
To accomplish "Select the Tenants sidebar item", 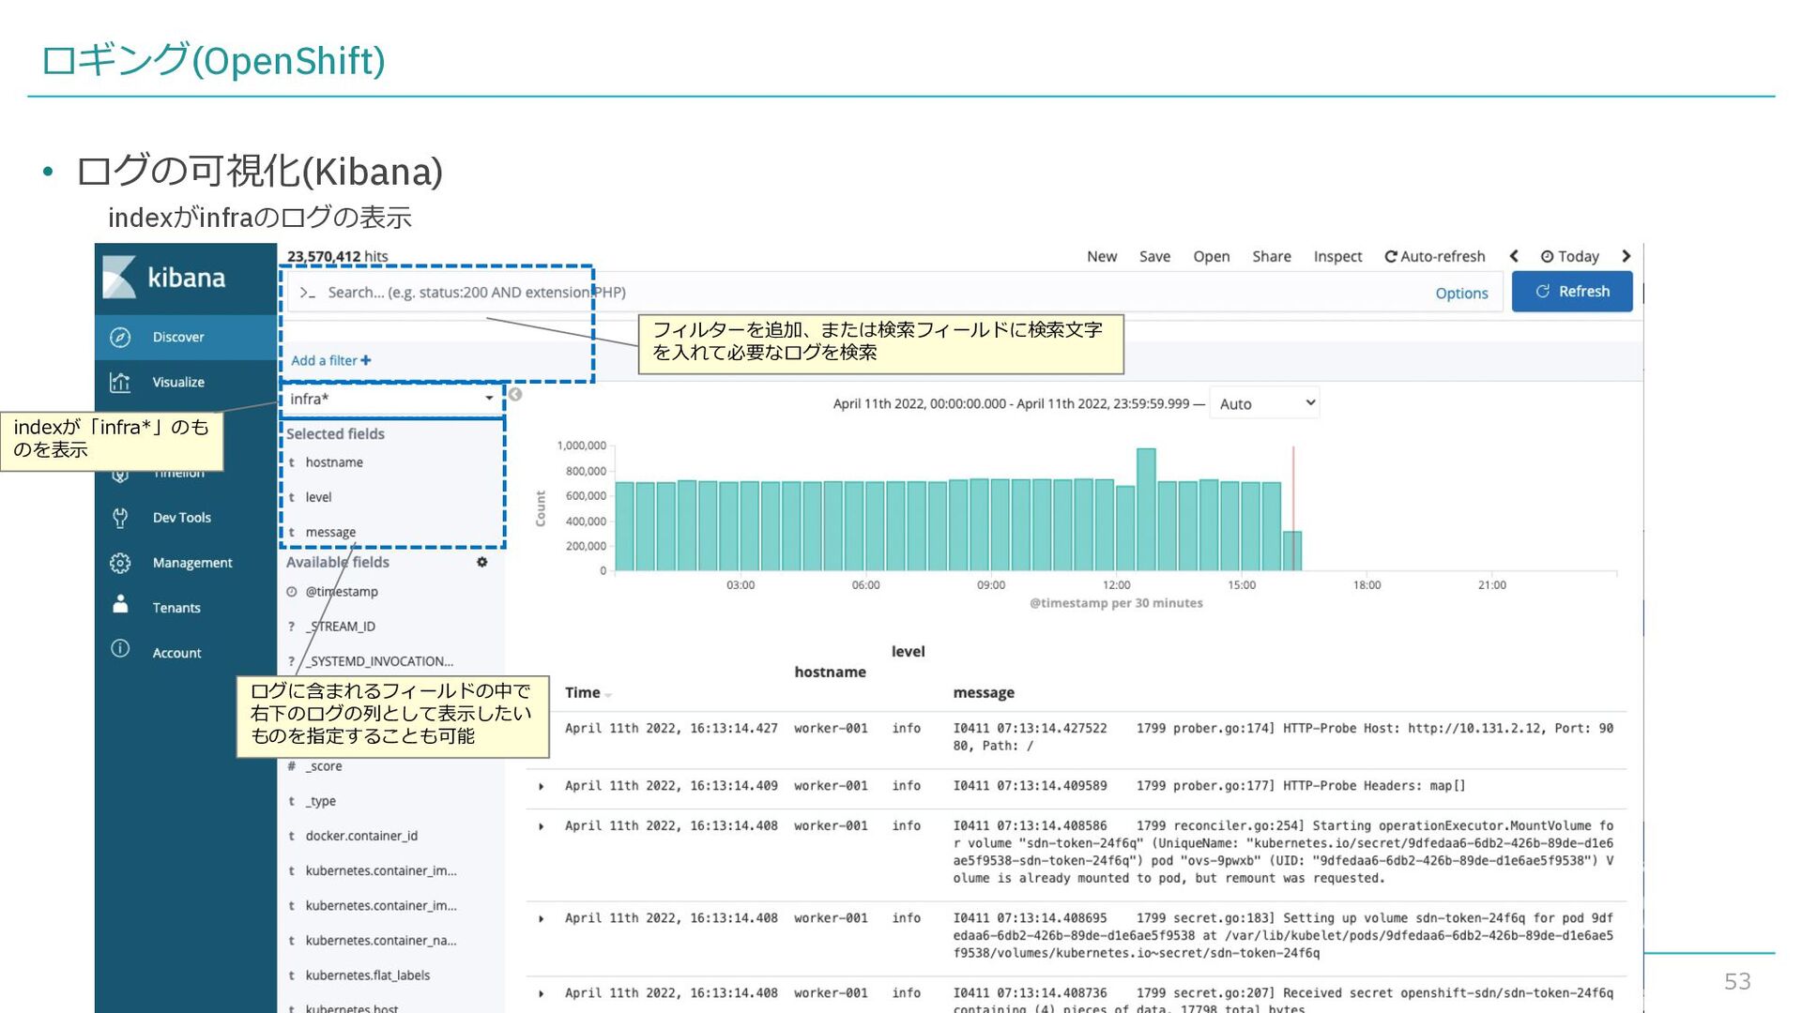I will click(x=186, y=608).
